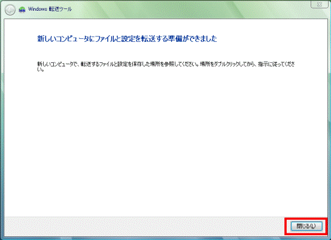The image size is (331, 240).
Task: Click the 閉じる(L) button
Action: click(x=306, y=226)
